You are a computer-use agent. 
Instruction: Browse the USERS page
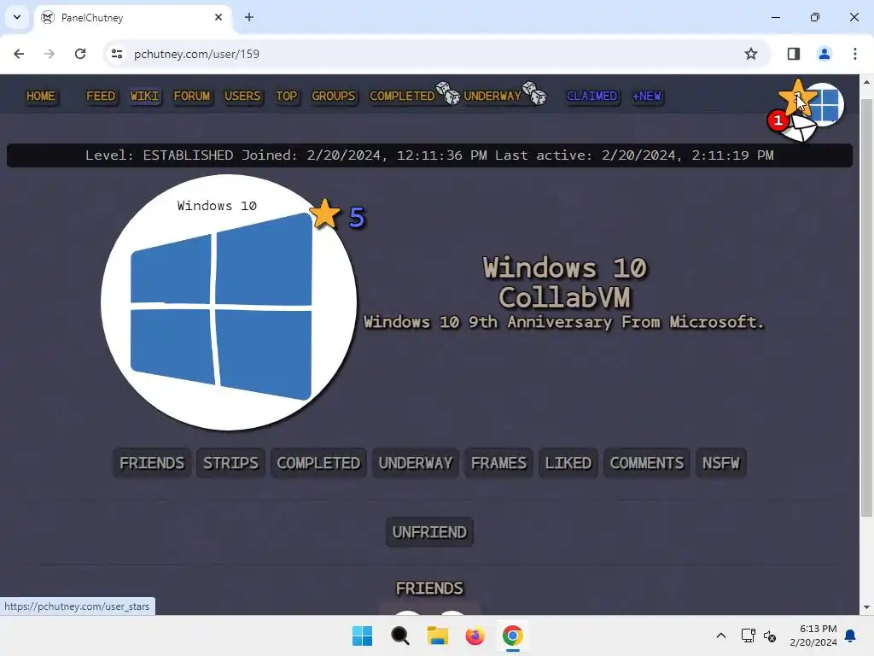click(242, 96)
